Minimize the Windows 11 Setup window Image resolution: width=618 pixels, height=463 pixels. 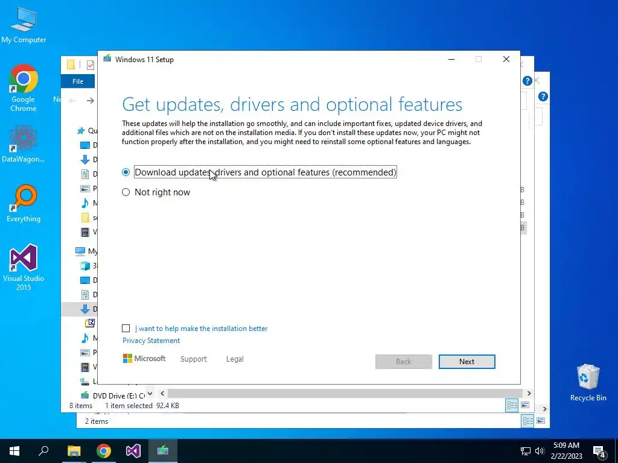pyautogui.click(x=451, y=59)
